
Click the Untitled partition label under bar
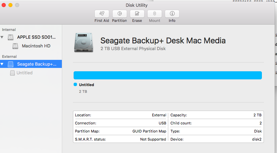[x=86, y=85]
